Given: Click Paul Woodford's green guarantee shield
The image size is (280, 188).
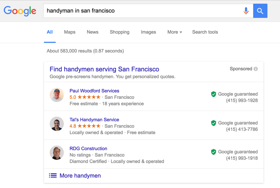Looking at the screenshot, I should pyautogui.click(x=213, y=94).
